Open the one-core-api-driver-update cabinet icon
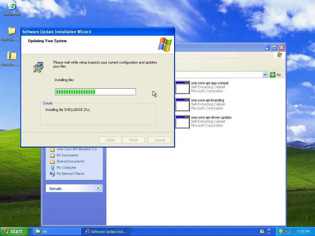315x236 pixels. click(182, 122)
